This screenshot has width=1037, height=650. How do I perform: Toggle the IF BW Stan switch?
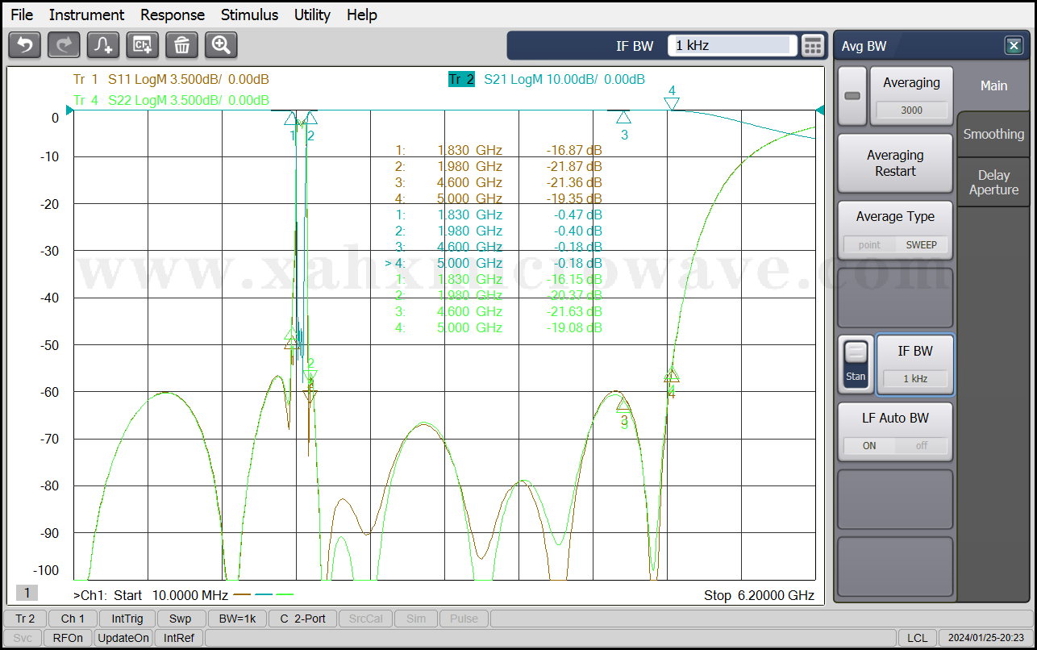click(x=856, y=365)
